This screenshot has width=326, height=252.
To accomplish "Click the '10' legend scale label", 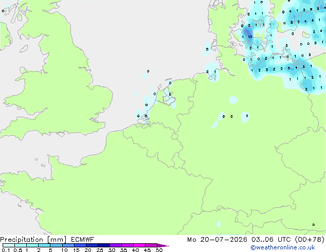I will (64, 250).
